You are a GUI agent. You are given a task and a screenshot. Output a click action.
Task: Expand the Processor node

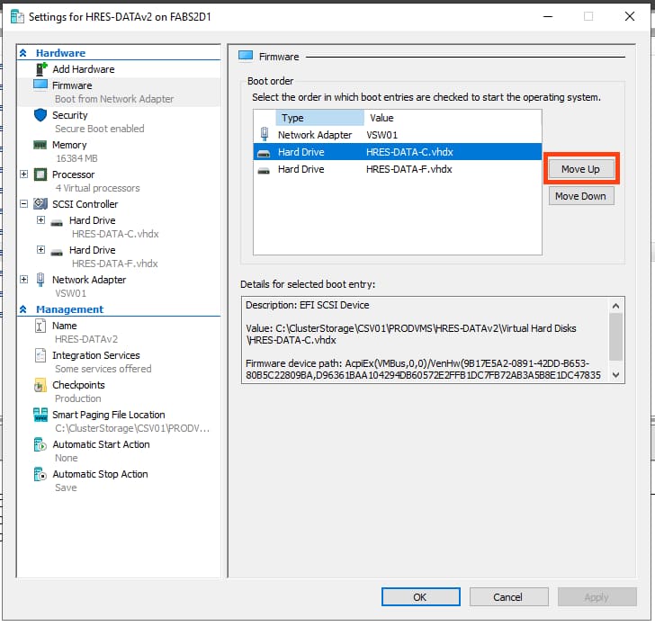click(x=23, y=174)
